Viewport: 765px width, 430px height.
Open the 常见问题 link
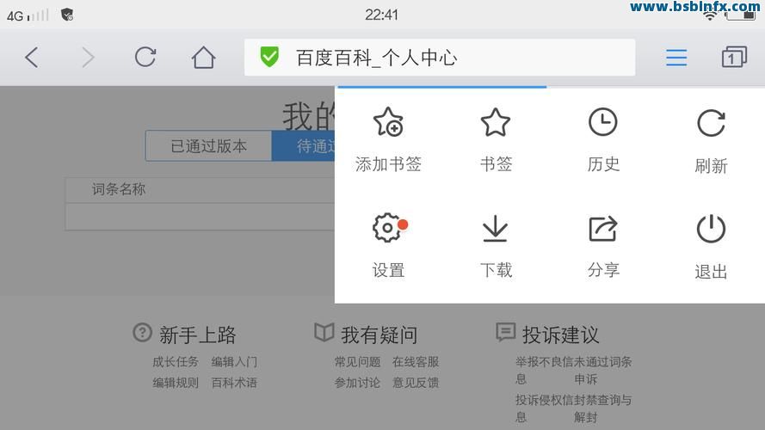click(357, 362)
